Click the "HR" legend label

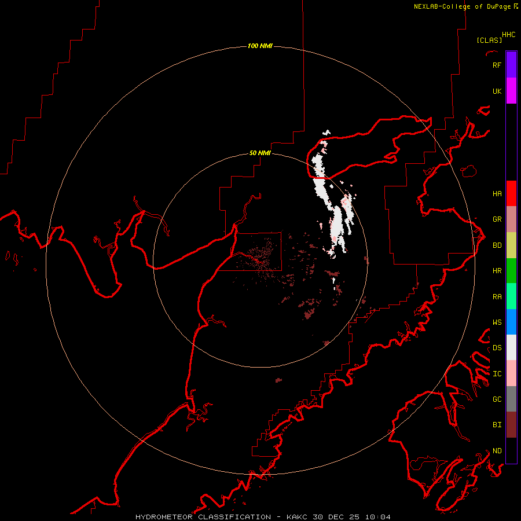(497, 271)
